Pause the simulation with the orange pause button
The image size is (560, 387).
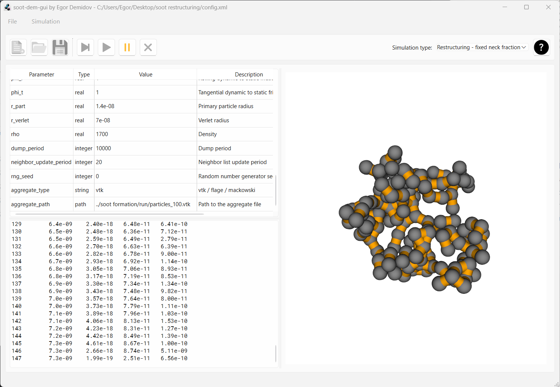pyautogui.click(x=127, y=47)
